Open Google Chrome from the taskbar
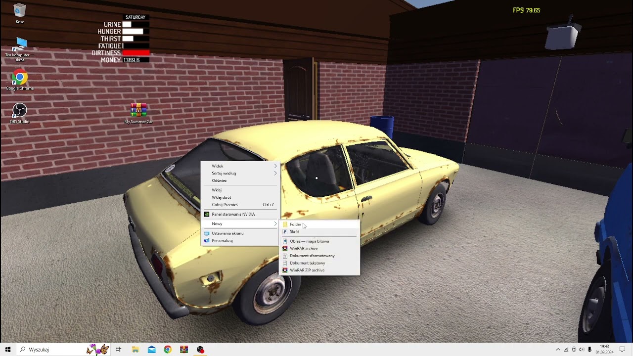The image size is (633, 356). (168, 350)
